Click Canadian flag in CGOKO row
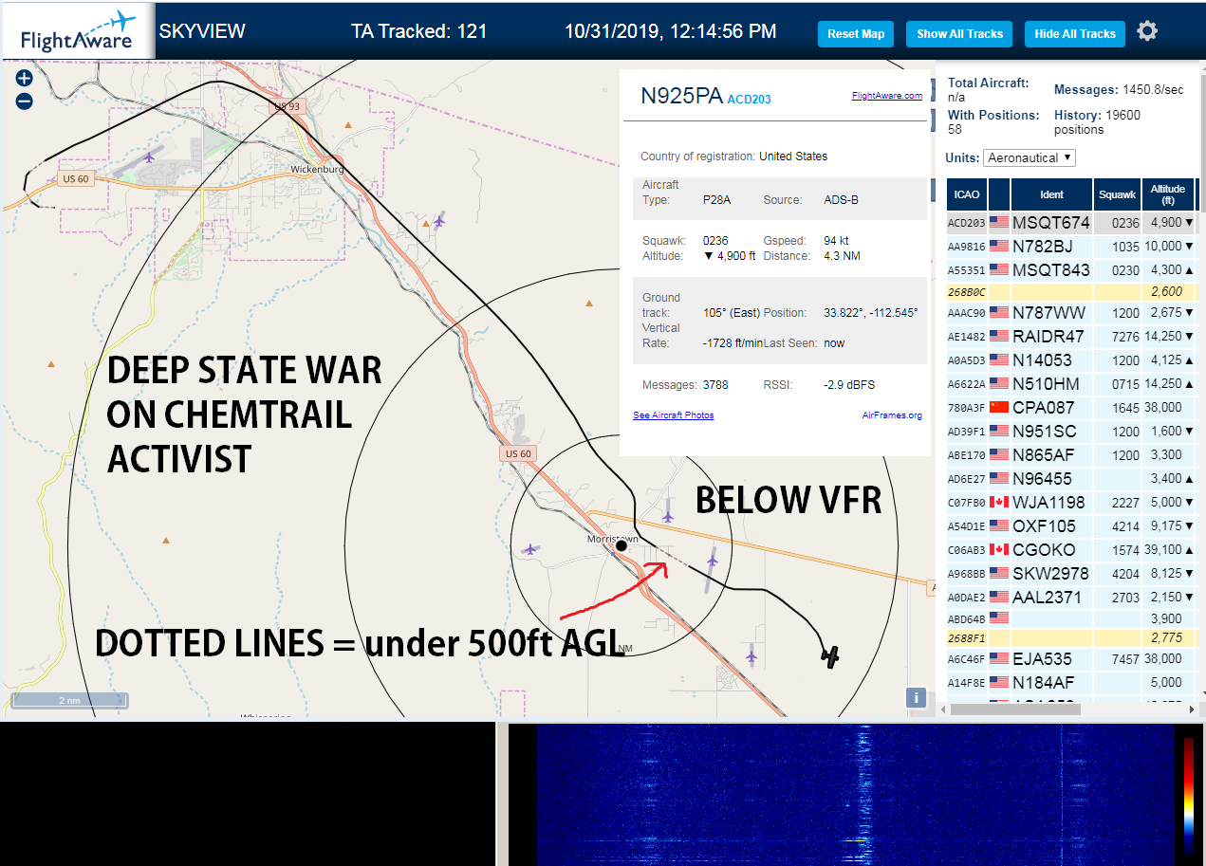The width and height of the screenshot is (1206, 866). tap(999, 549)
